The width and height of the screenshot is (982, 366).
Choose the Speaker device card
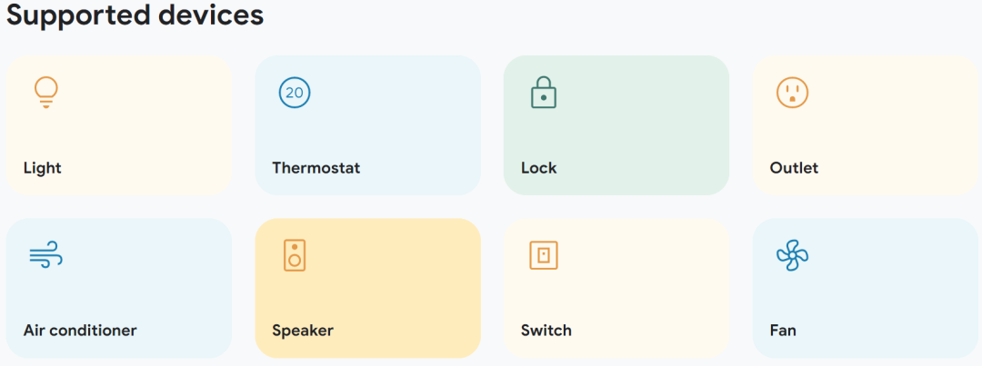point(367,288)
